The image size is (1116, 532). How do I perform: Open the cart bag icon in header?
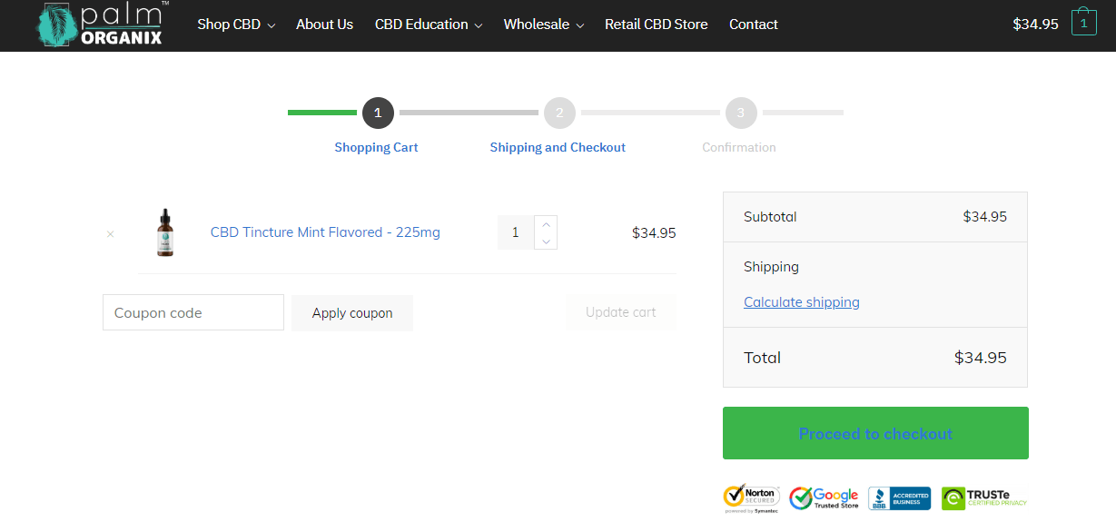1083,23
